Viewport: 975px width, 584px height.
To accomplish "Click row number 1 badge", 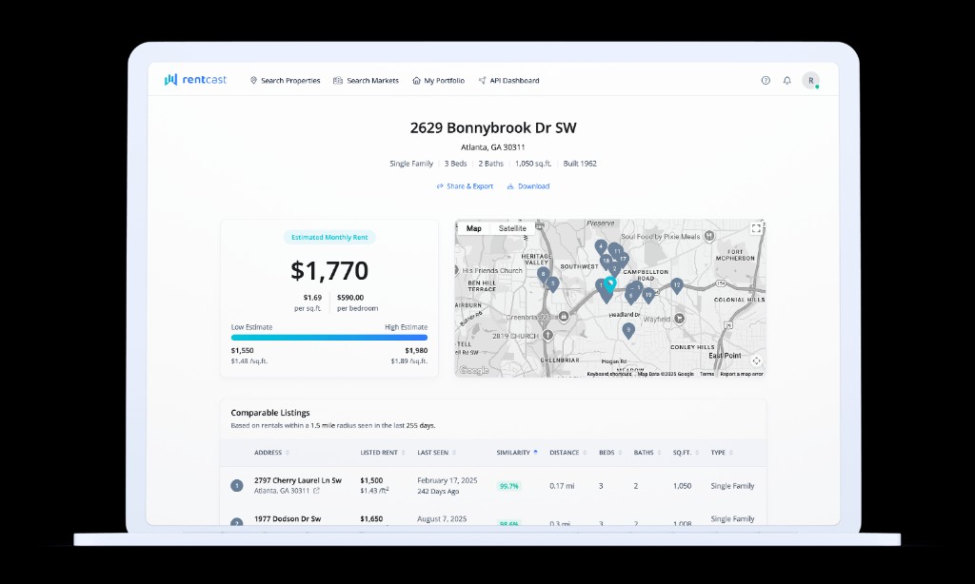I will pos(237,486).
